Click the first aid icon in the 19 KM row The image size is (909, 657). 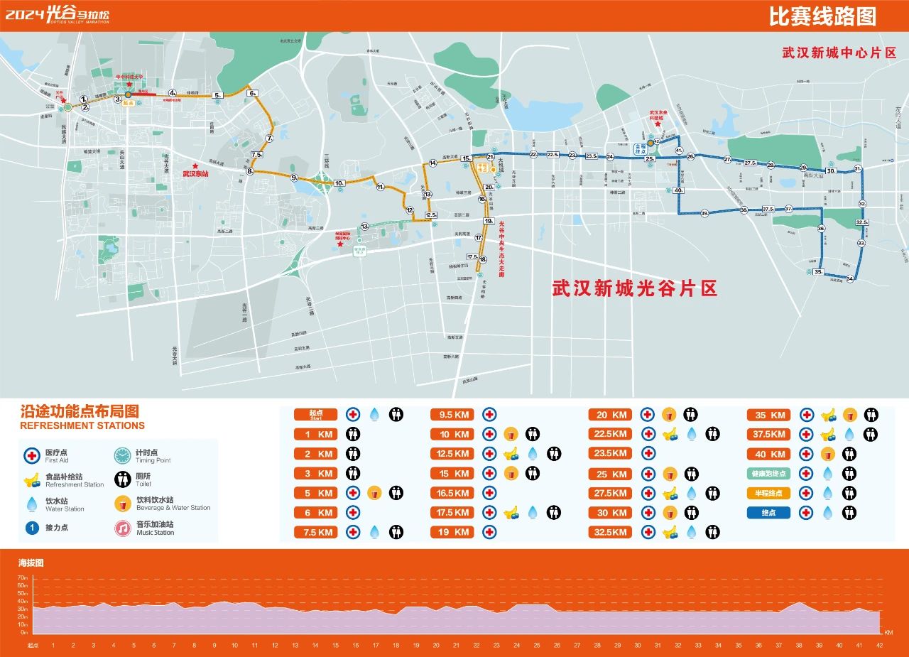(x=489, y=532)
